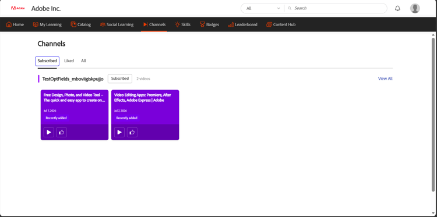This screenshot has height=217, width=437.
Task: Open Skills menu item
Action: pos(182,24)
